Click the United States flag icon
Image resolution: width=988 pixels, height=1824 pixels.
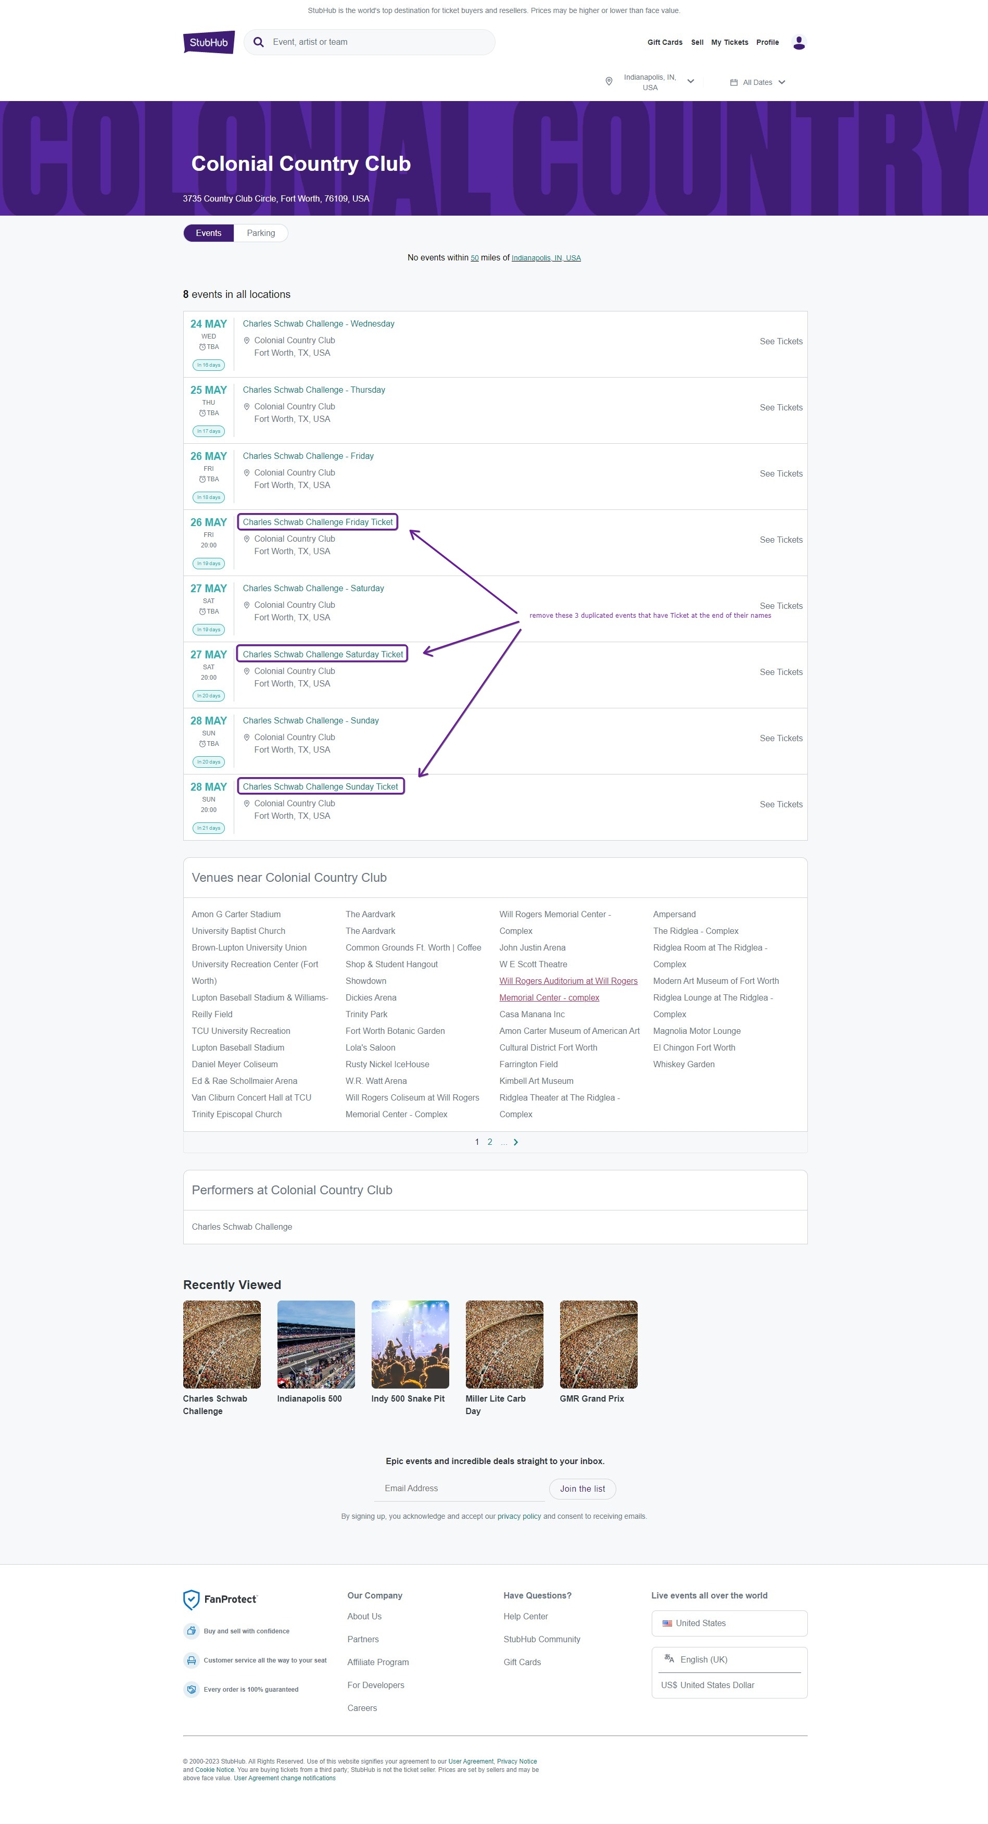[x=667, y=1623]
